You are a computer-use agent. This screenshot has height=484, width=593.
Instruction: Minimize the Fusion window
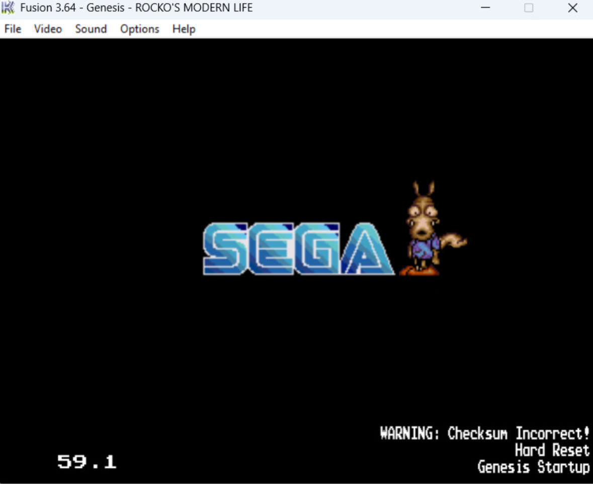click(x=485, y=8)
